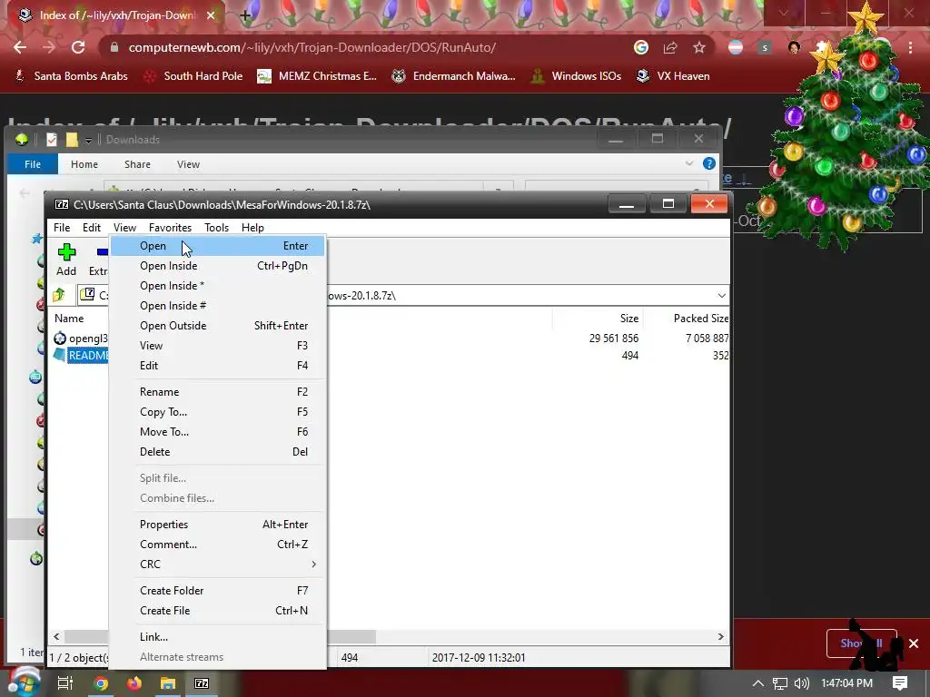Open the notification center icon
The width and height of the screenshot is (930, 697).
coord(900,683)
